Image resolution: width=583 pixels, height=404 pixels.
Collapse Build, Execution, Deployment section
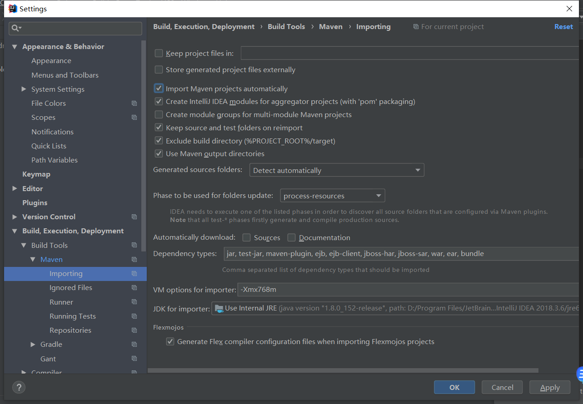tap(15, 231)
